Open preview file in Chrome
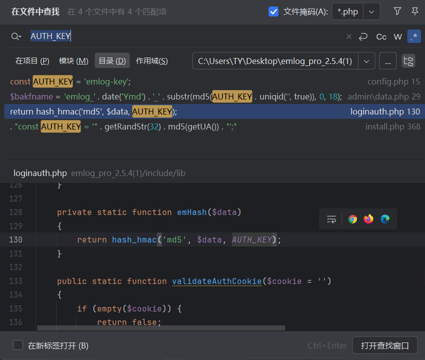 [352, 219]
